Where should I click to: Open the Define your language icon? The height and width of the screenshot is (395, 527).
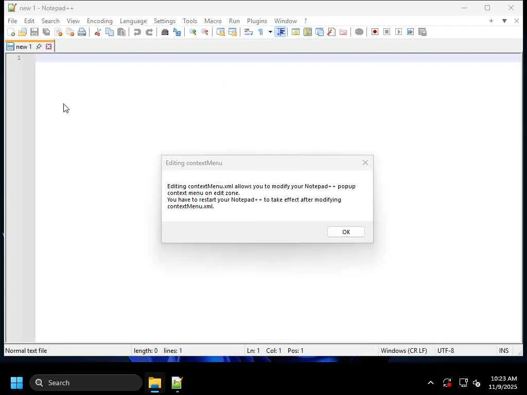point(296,32)
